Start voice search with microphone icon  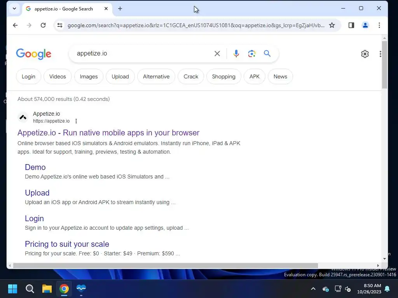click(236, 54)
